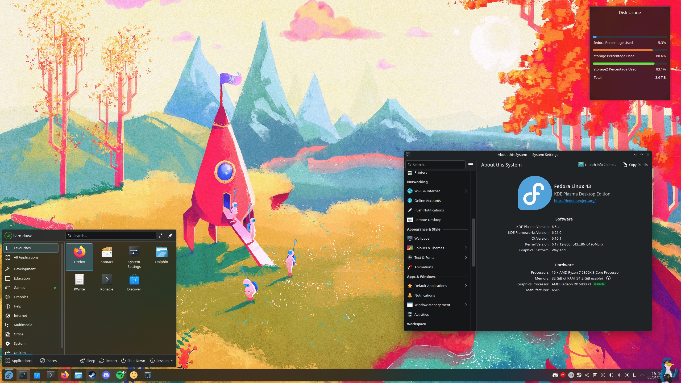Open Kontact from the favourites grid
The height and width of the screenshot is (383, 681).
click(x=107, y=256)
